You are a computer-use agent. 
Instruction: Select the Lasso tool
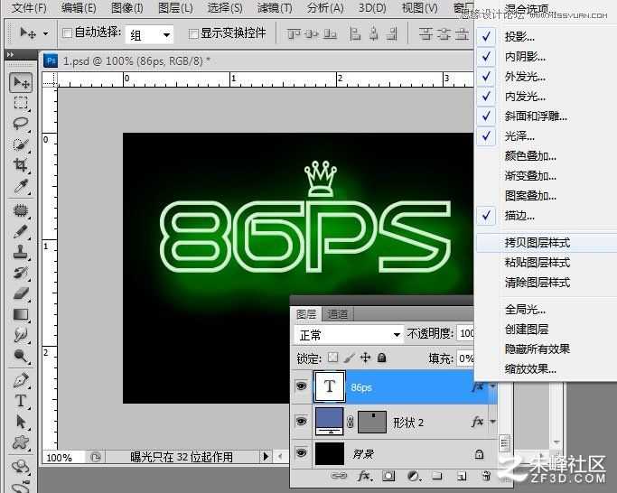coord(21,124)
